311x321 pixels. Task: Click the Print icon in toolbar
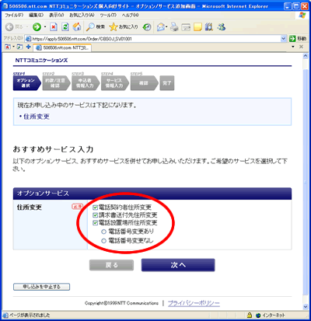click(x=174, y=26)
